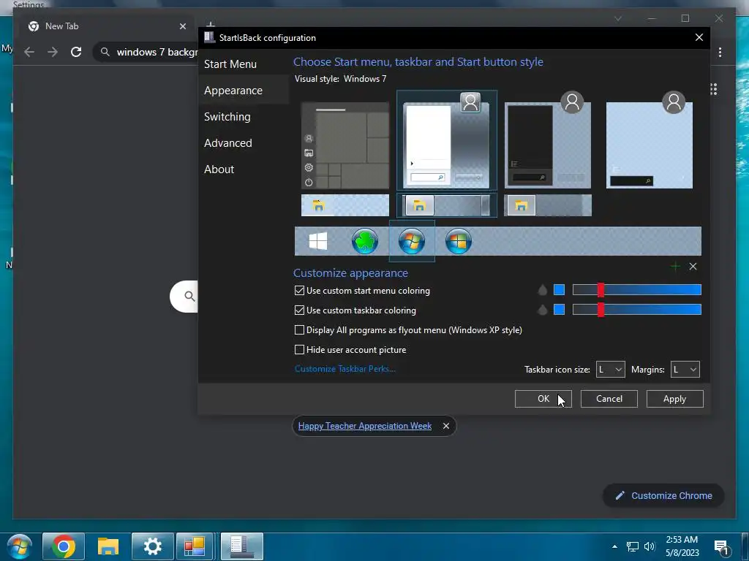749x561 pixels.
Task: Pick the Windows 7 start orb
Action: pos(412,241)
